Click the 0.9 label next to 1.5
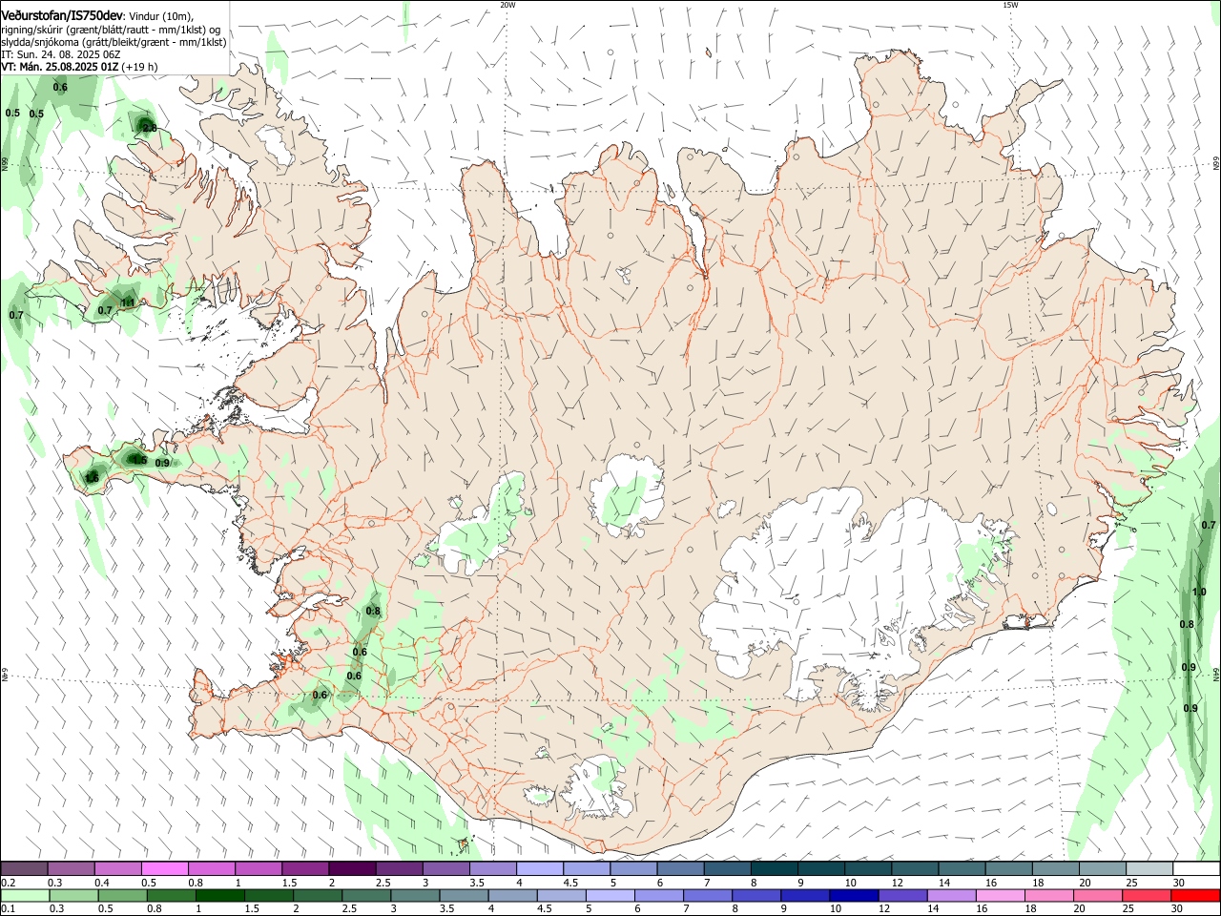1221x916 pixels. click(162, 463)
